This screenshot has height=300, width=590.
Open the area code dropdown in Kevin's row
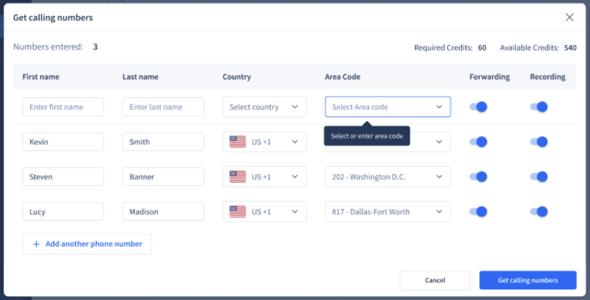coord(439,142)
